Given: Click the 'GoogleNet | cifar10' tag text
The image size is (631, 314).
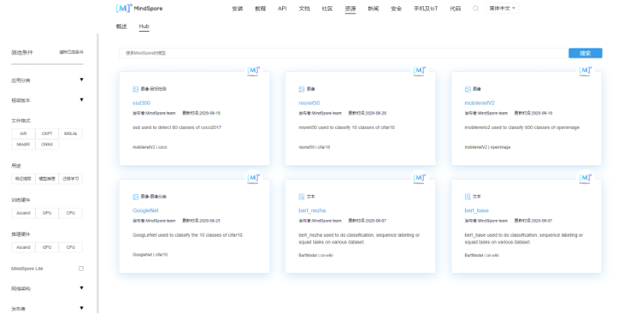Looking at the screenshot, I should click(x=150, y=255).
